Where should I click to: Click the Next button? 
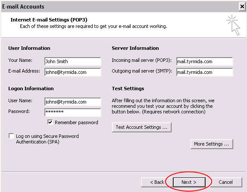click(189, 182)
